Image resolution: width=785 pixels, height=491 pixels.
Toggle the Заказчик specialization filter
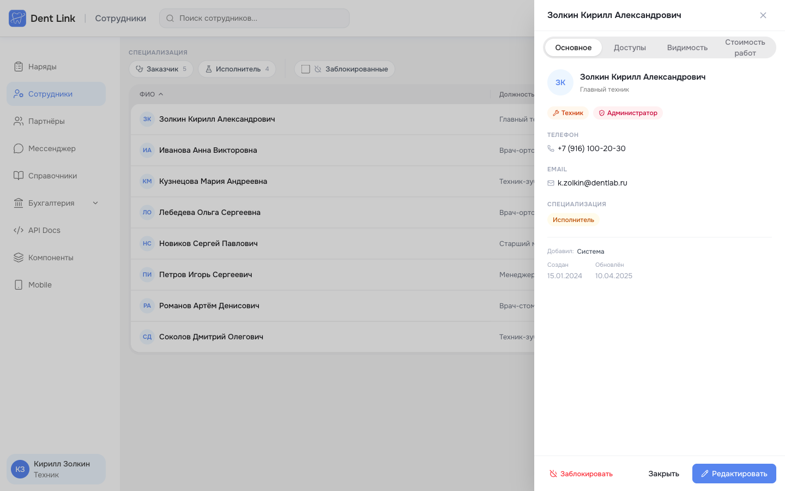(x=161, y=69)
